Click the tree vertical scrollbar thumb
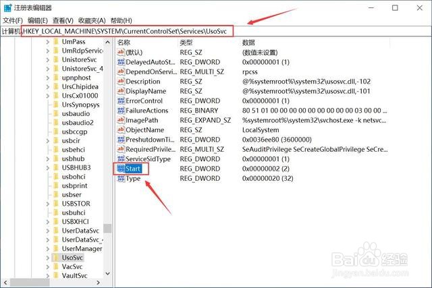The height and width of the screenshot is (288, 432). point(107,229)
